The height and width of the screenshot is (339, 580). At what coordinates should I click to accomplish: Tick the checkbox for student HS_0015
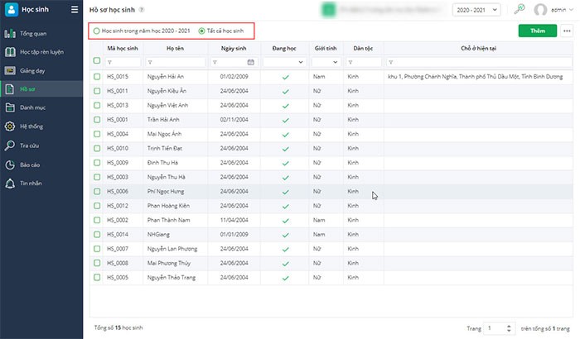[x=97, y=76]
